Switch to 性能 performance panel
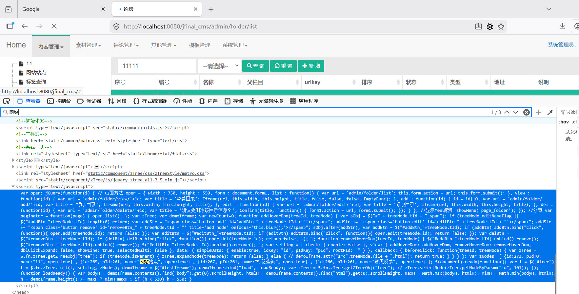This screenshot has height=294, width=579. [x=183, y=101]
